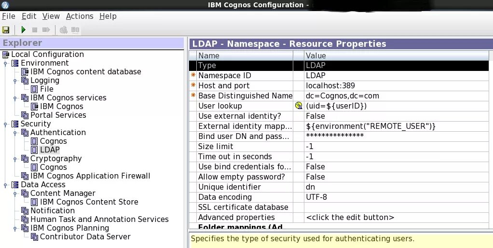Click the External identity mapping value
The image size is (493, 248).
tap(397, 126)
